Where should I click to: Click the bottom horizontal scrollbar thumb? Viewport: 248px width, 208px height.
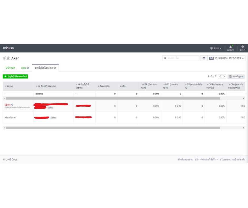113,128
